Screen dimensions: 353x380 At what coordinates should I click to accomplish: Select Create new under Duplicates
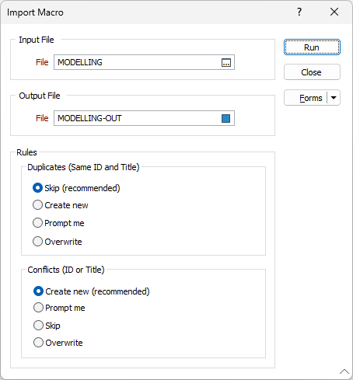[x=61, y=205]
